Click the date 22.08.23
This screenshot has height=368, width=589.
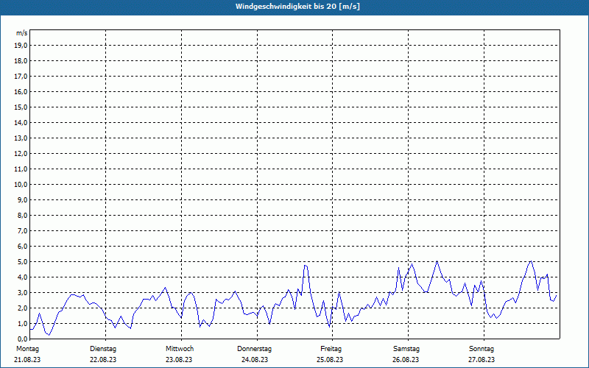tap(103, 360)
